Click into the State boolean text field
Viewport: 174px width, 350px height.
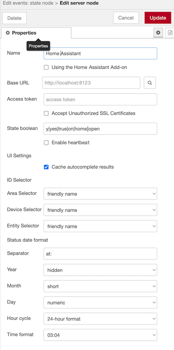pyautogui.click(x=101, y=128)
